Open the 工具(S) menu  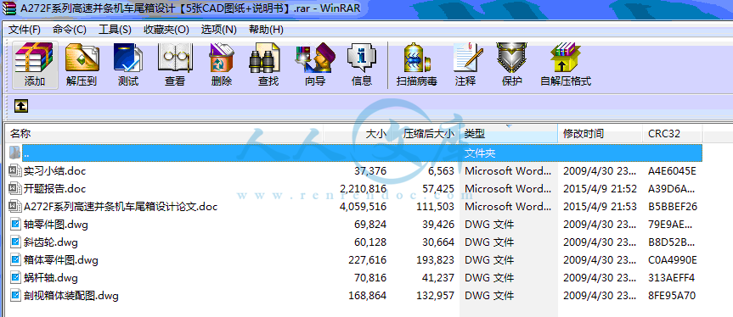pyautogui.click(x=115, y=30)
